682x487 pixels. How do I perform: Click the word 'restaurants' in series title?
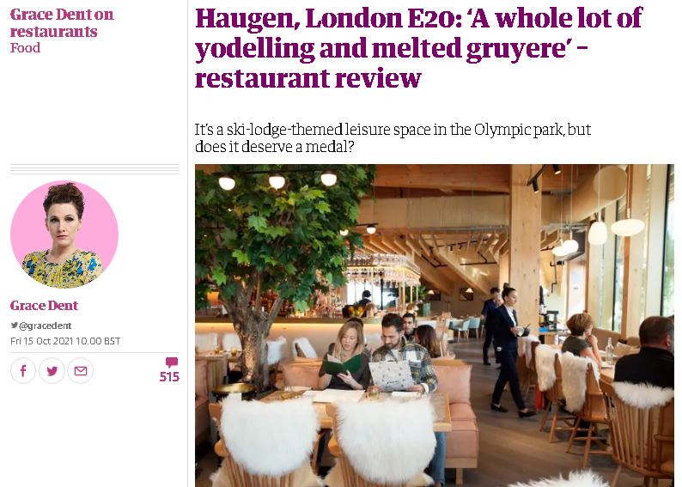pyautogui.click(x=53, y=32)
